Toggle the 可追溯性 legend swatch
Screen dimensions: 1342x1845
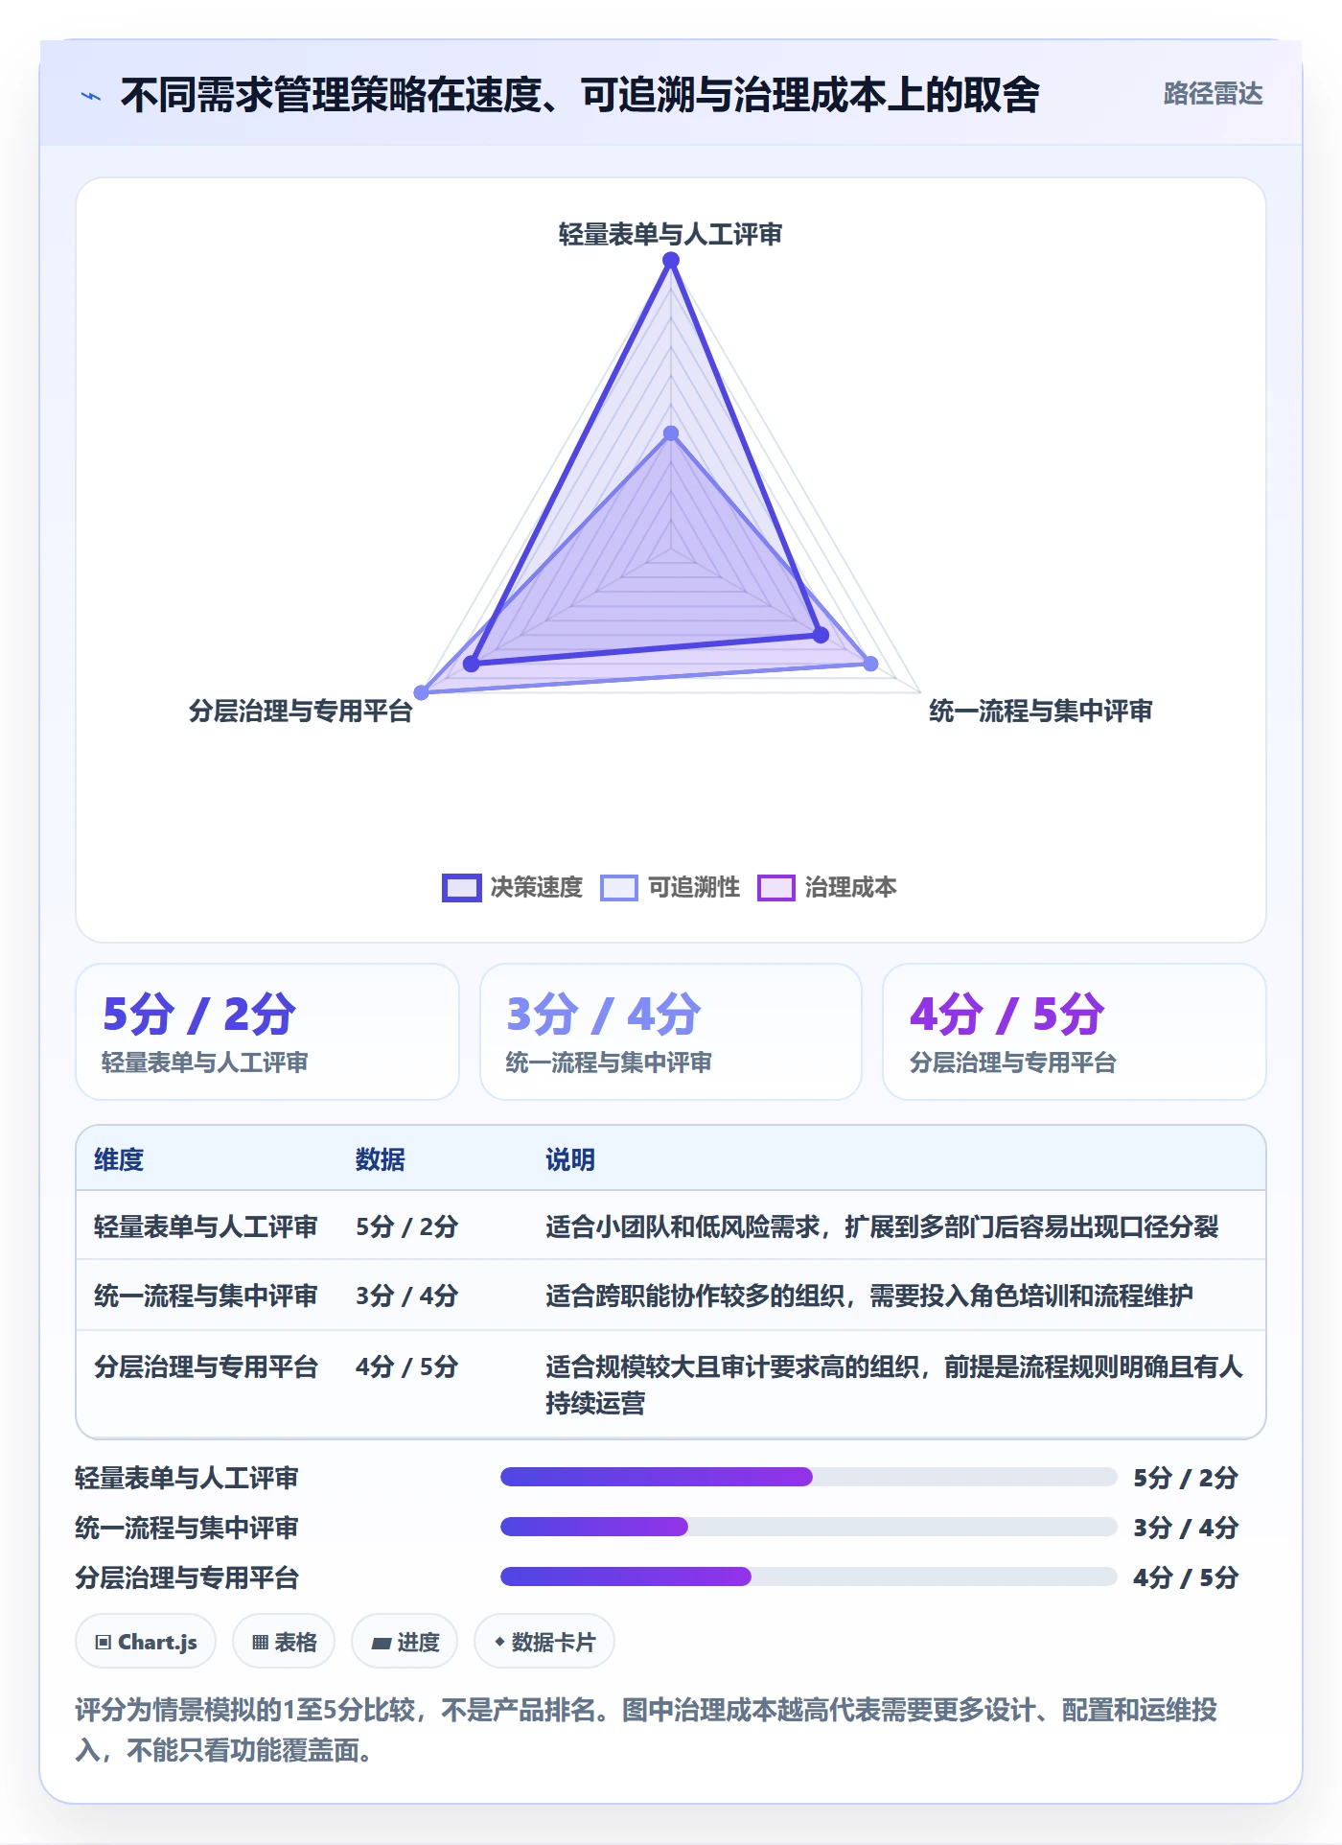point(619,888)
